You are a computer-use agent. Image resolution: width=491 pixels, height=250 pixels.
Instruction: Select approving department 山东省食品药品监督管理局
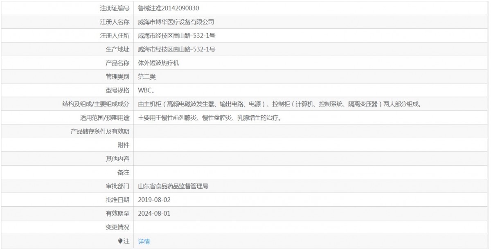pyautogui.click(x=173, y=186)
